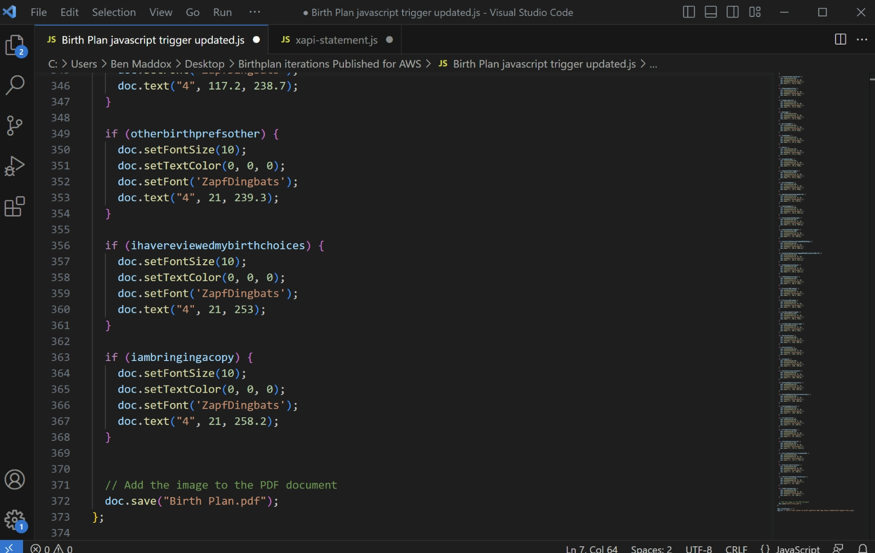This screenshot has width=875, height=553.
Task: Click the Desktop breadcrumb folder
Action: click(204, 64)
